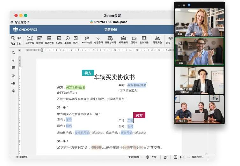Click the zoom out minus button
240x166 pixels.
click(x=188, y=157)
